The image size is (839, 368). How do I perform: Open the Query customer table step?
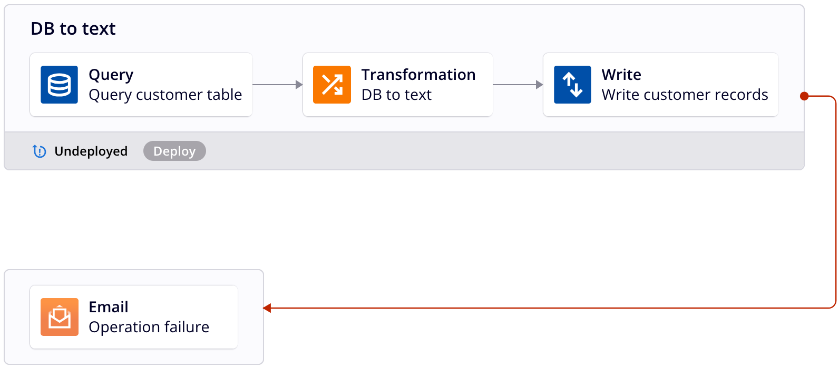141,85
